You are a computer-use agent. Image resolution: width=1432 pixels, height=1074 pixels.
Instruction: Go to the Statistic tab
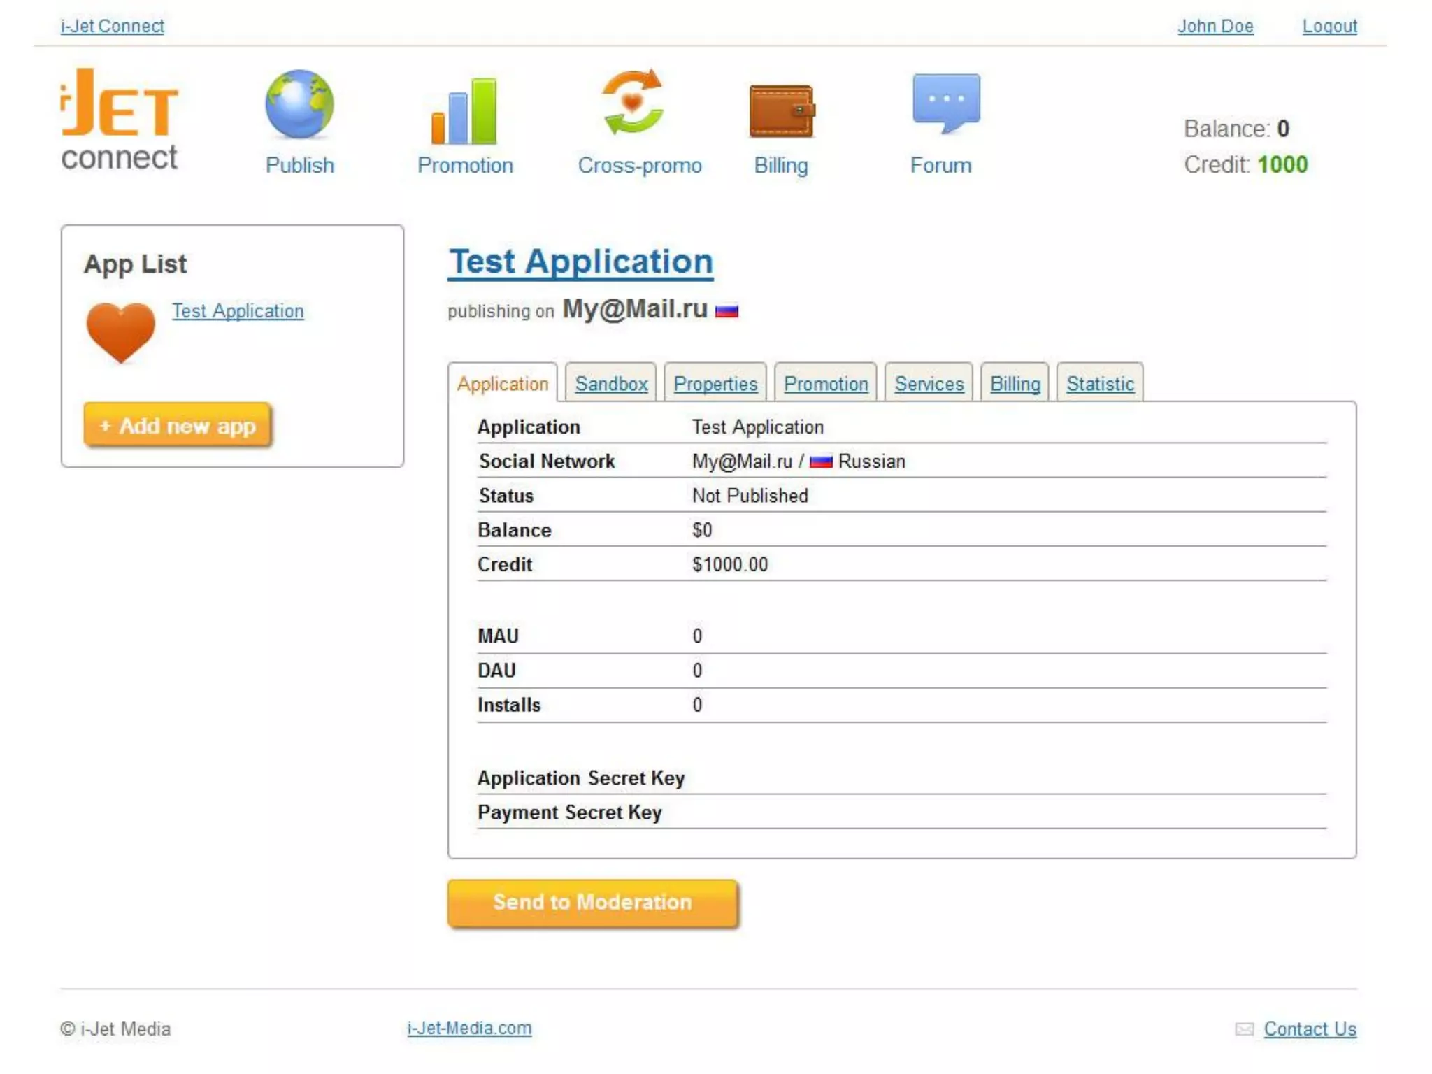pyautogui.click(x=1100, y=384)
